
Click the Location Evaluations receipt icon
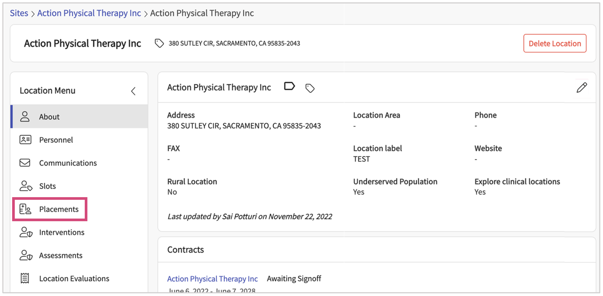25,278
